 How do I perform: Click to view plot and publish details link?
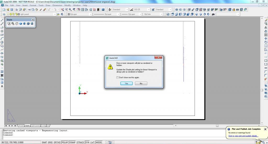(243, 136)
